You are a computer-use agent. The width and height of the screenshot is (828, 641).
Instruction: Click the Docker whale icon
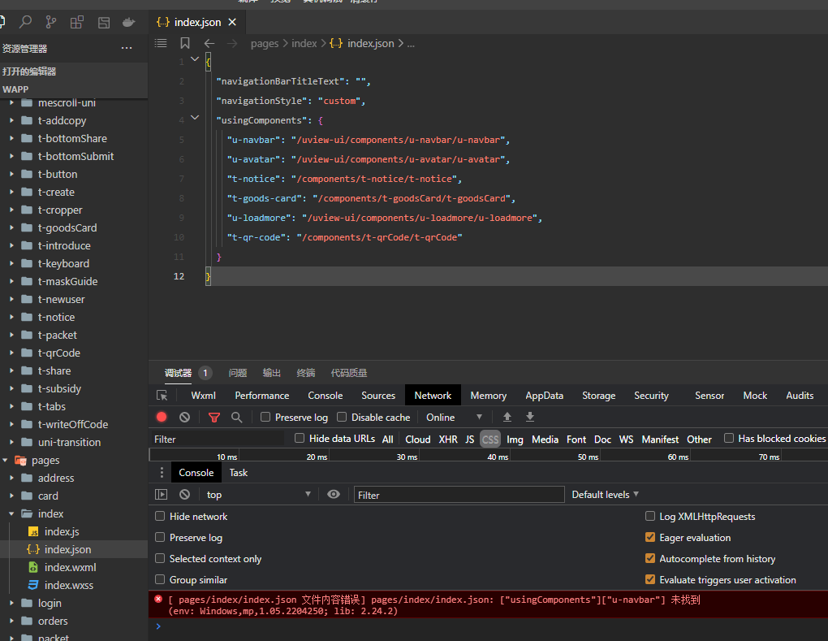click(128, 22)
